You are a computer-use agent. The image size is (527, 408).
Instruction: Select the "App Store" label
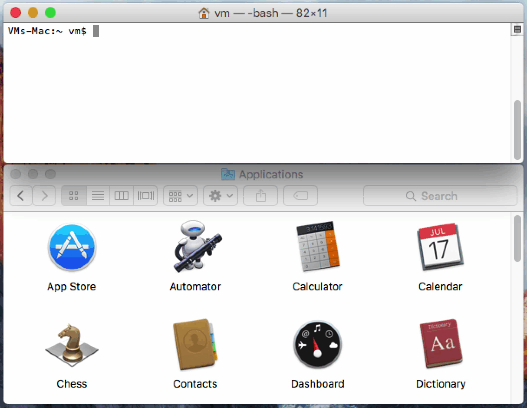(x=72, y=287)
